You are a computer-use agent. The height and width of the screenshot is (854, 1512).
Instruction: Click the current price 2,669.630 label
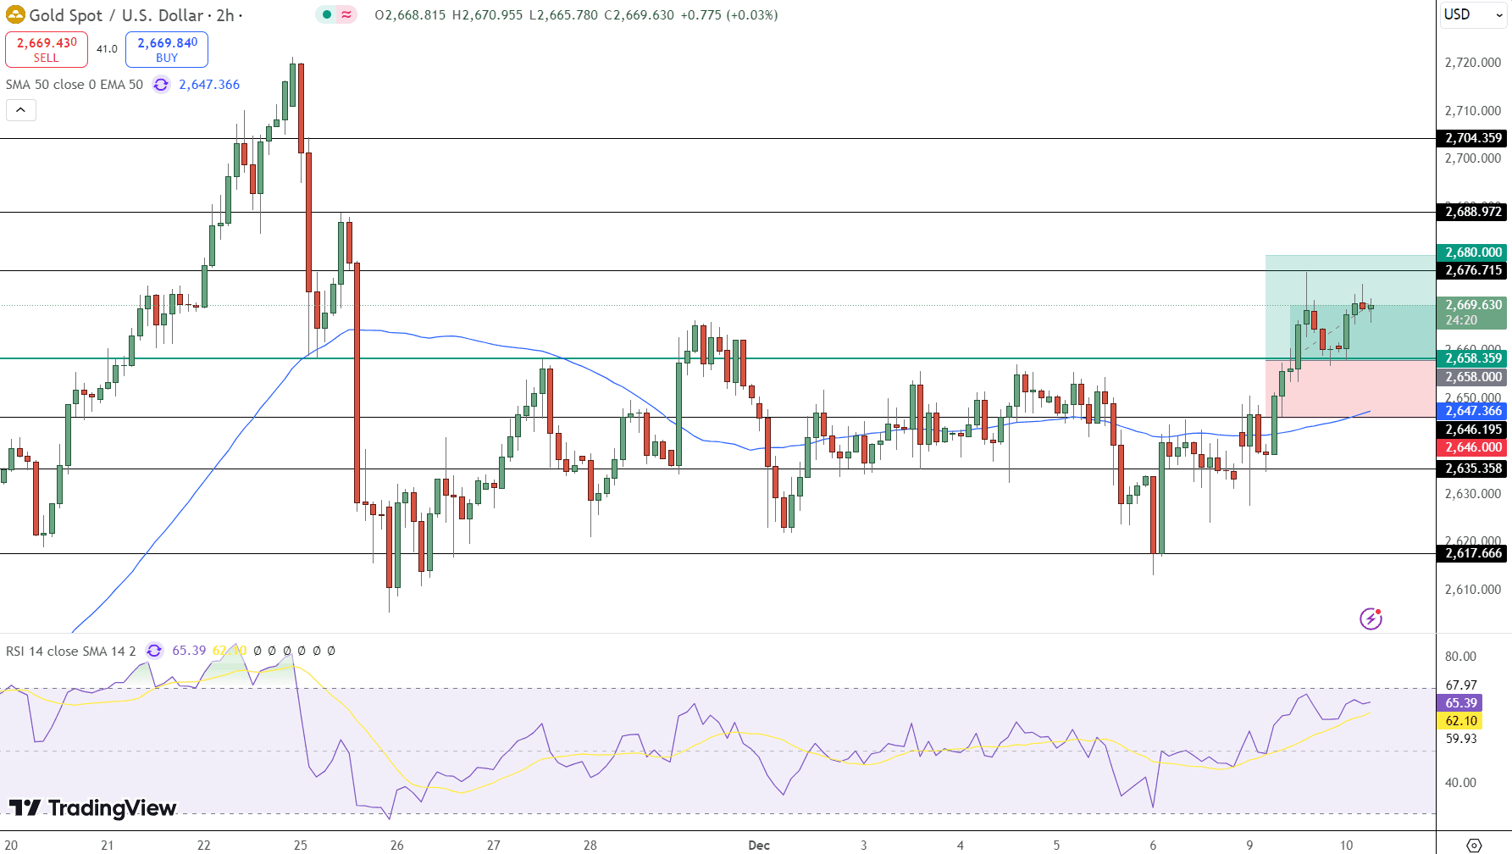1472,313
